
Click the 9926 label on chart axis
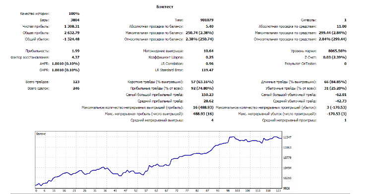tap(287, 188)
